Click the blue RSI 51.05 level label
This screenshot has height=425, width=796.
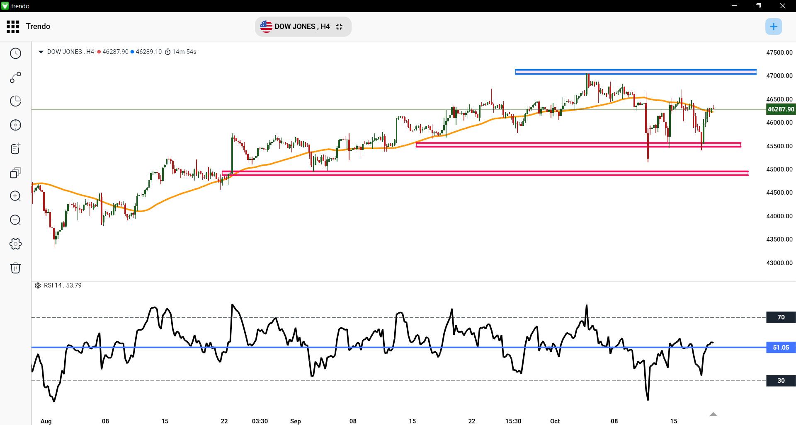781,348
